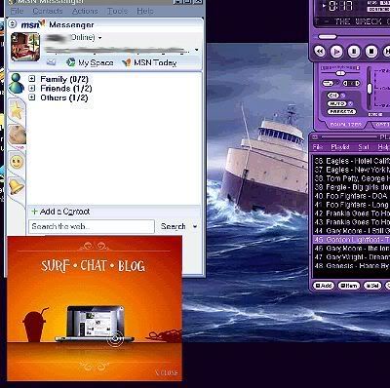Open the star favorites tab icon
This screenshot has height=388, width=390.
click(x=17, y=111)
